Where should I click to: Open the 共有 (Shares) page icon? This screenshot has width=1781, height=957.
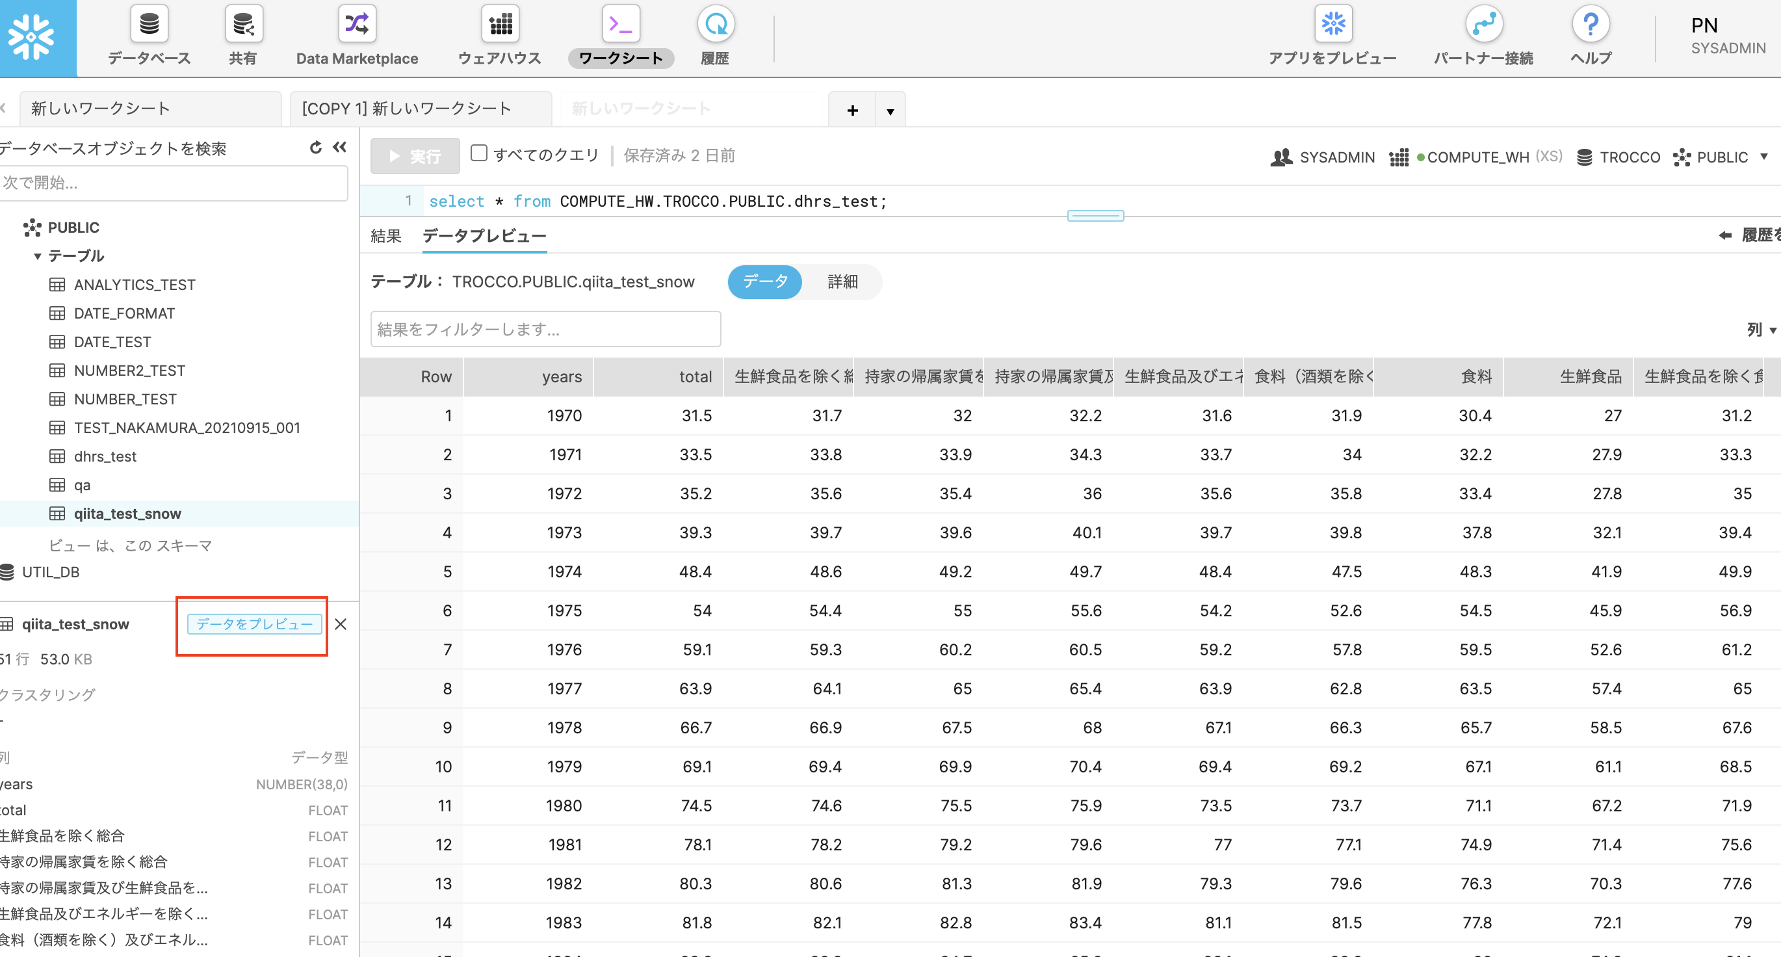pyautogui.click(x=243, y=23)
